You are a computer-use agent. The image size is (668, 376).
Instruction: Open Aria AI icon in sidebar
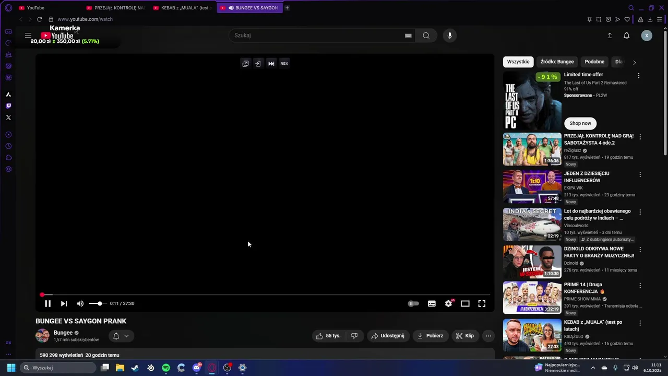[8, 95]
